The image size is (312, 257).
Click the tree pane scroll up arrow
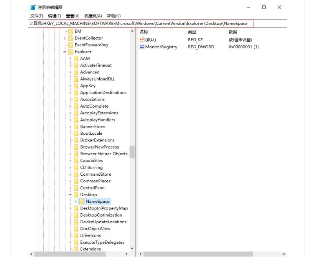(132, 31)
